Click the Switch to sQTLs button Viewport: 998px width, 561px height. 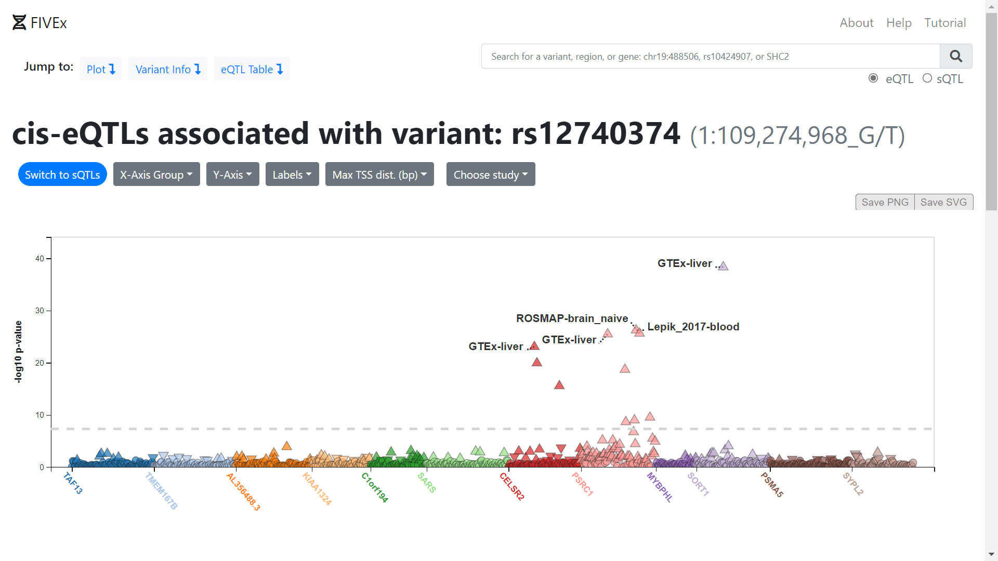[x=62, y=174]
